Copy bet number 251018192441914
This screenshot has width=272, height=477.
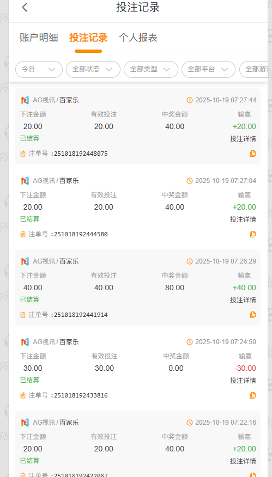point(253,315)
